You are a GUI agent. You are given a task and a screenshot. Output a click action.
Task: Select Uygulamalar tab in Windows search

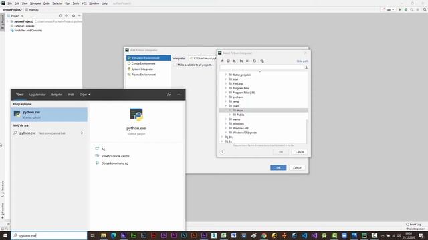click(x=37, y=95)
